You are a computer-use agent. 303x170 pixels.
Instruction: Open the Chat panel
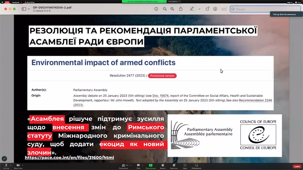pyautogui.click(x=138, y=165)
